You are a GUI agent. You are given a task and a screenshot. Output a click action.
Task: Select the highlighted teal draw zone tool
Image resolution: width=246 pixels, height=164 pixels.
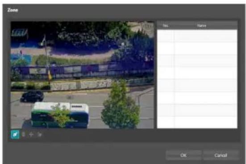(15, 135)
